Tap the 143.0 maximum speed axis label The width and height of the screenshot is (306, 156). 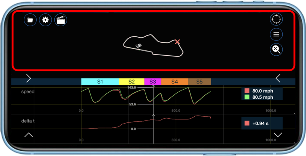(x=132, y=87)
